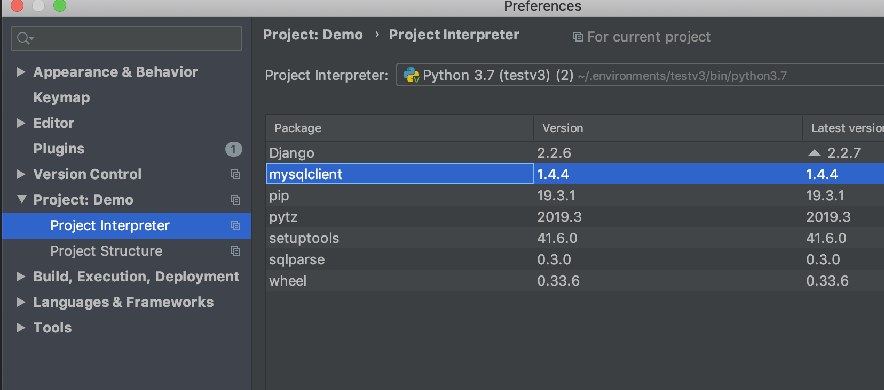Open the Appearance & Behavior label
884x390 pixels.
coord(115,72)
